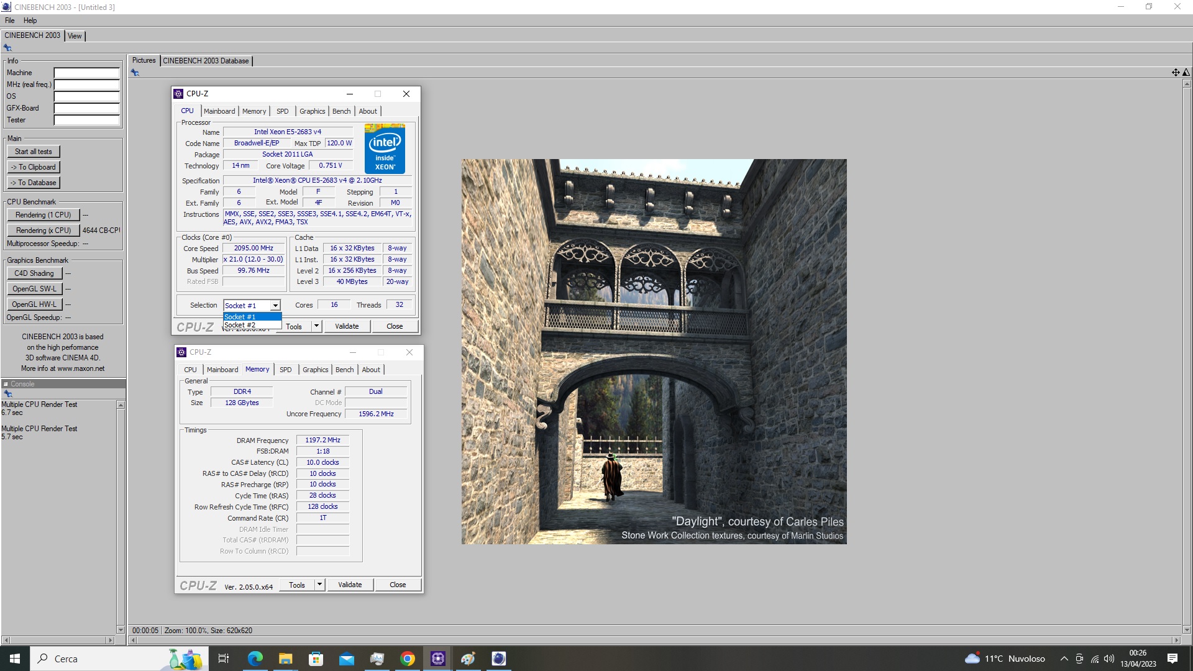Click the Tools button in the Memory CPU-Z window

(297, 585)
